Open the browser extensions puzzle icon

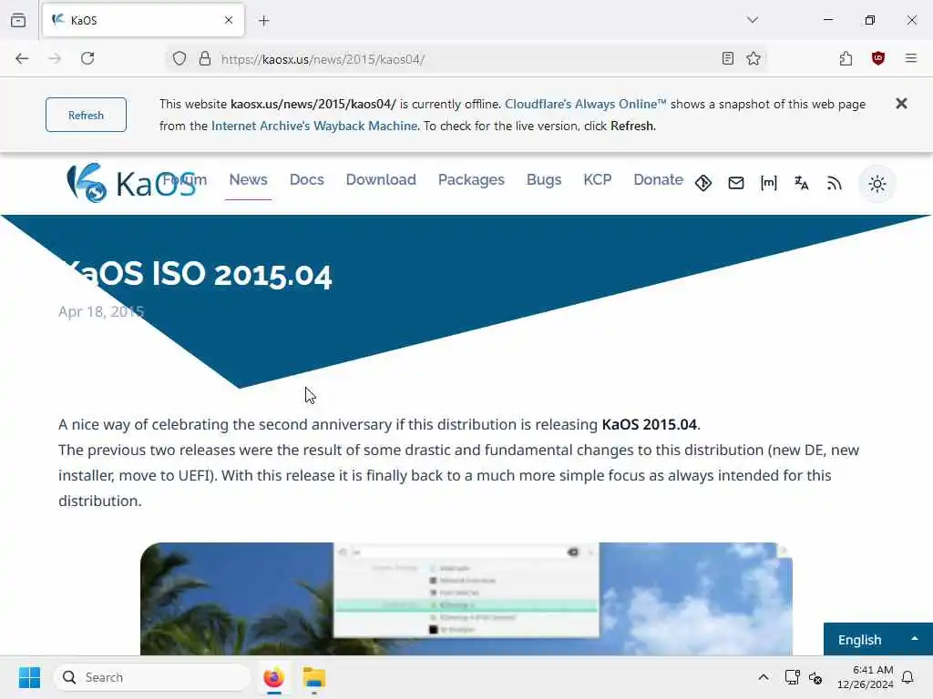point(846,58)
